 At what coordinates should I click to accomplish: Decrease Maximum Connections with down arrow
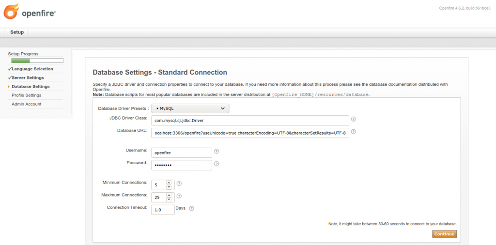click(169, 199)
